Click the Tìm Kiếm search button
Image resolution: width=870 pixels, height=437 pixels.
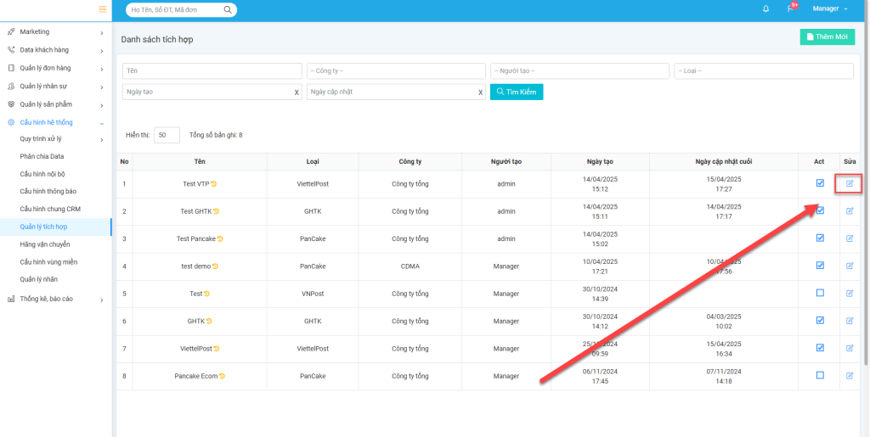coord(517,92)
